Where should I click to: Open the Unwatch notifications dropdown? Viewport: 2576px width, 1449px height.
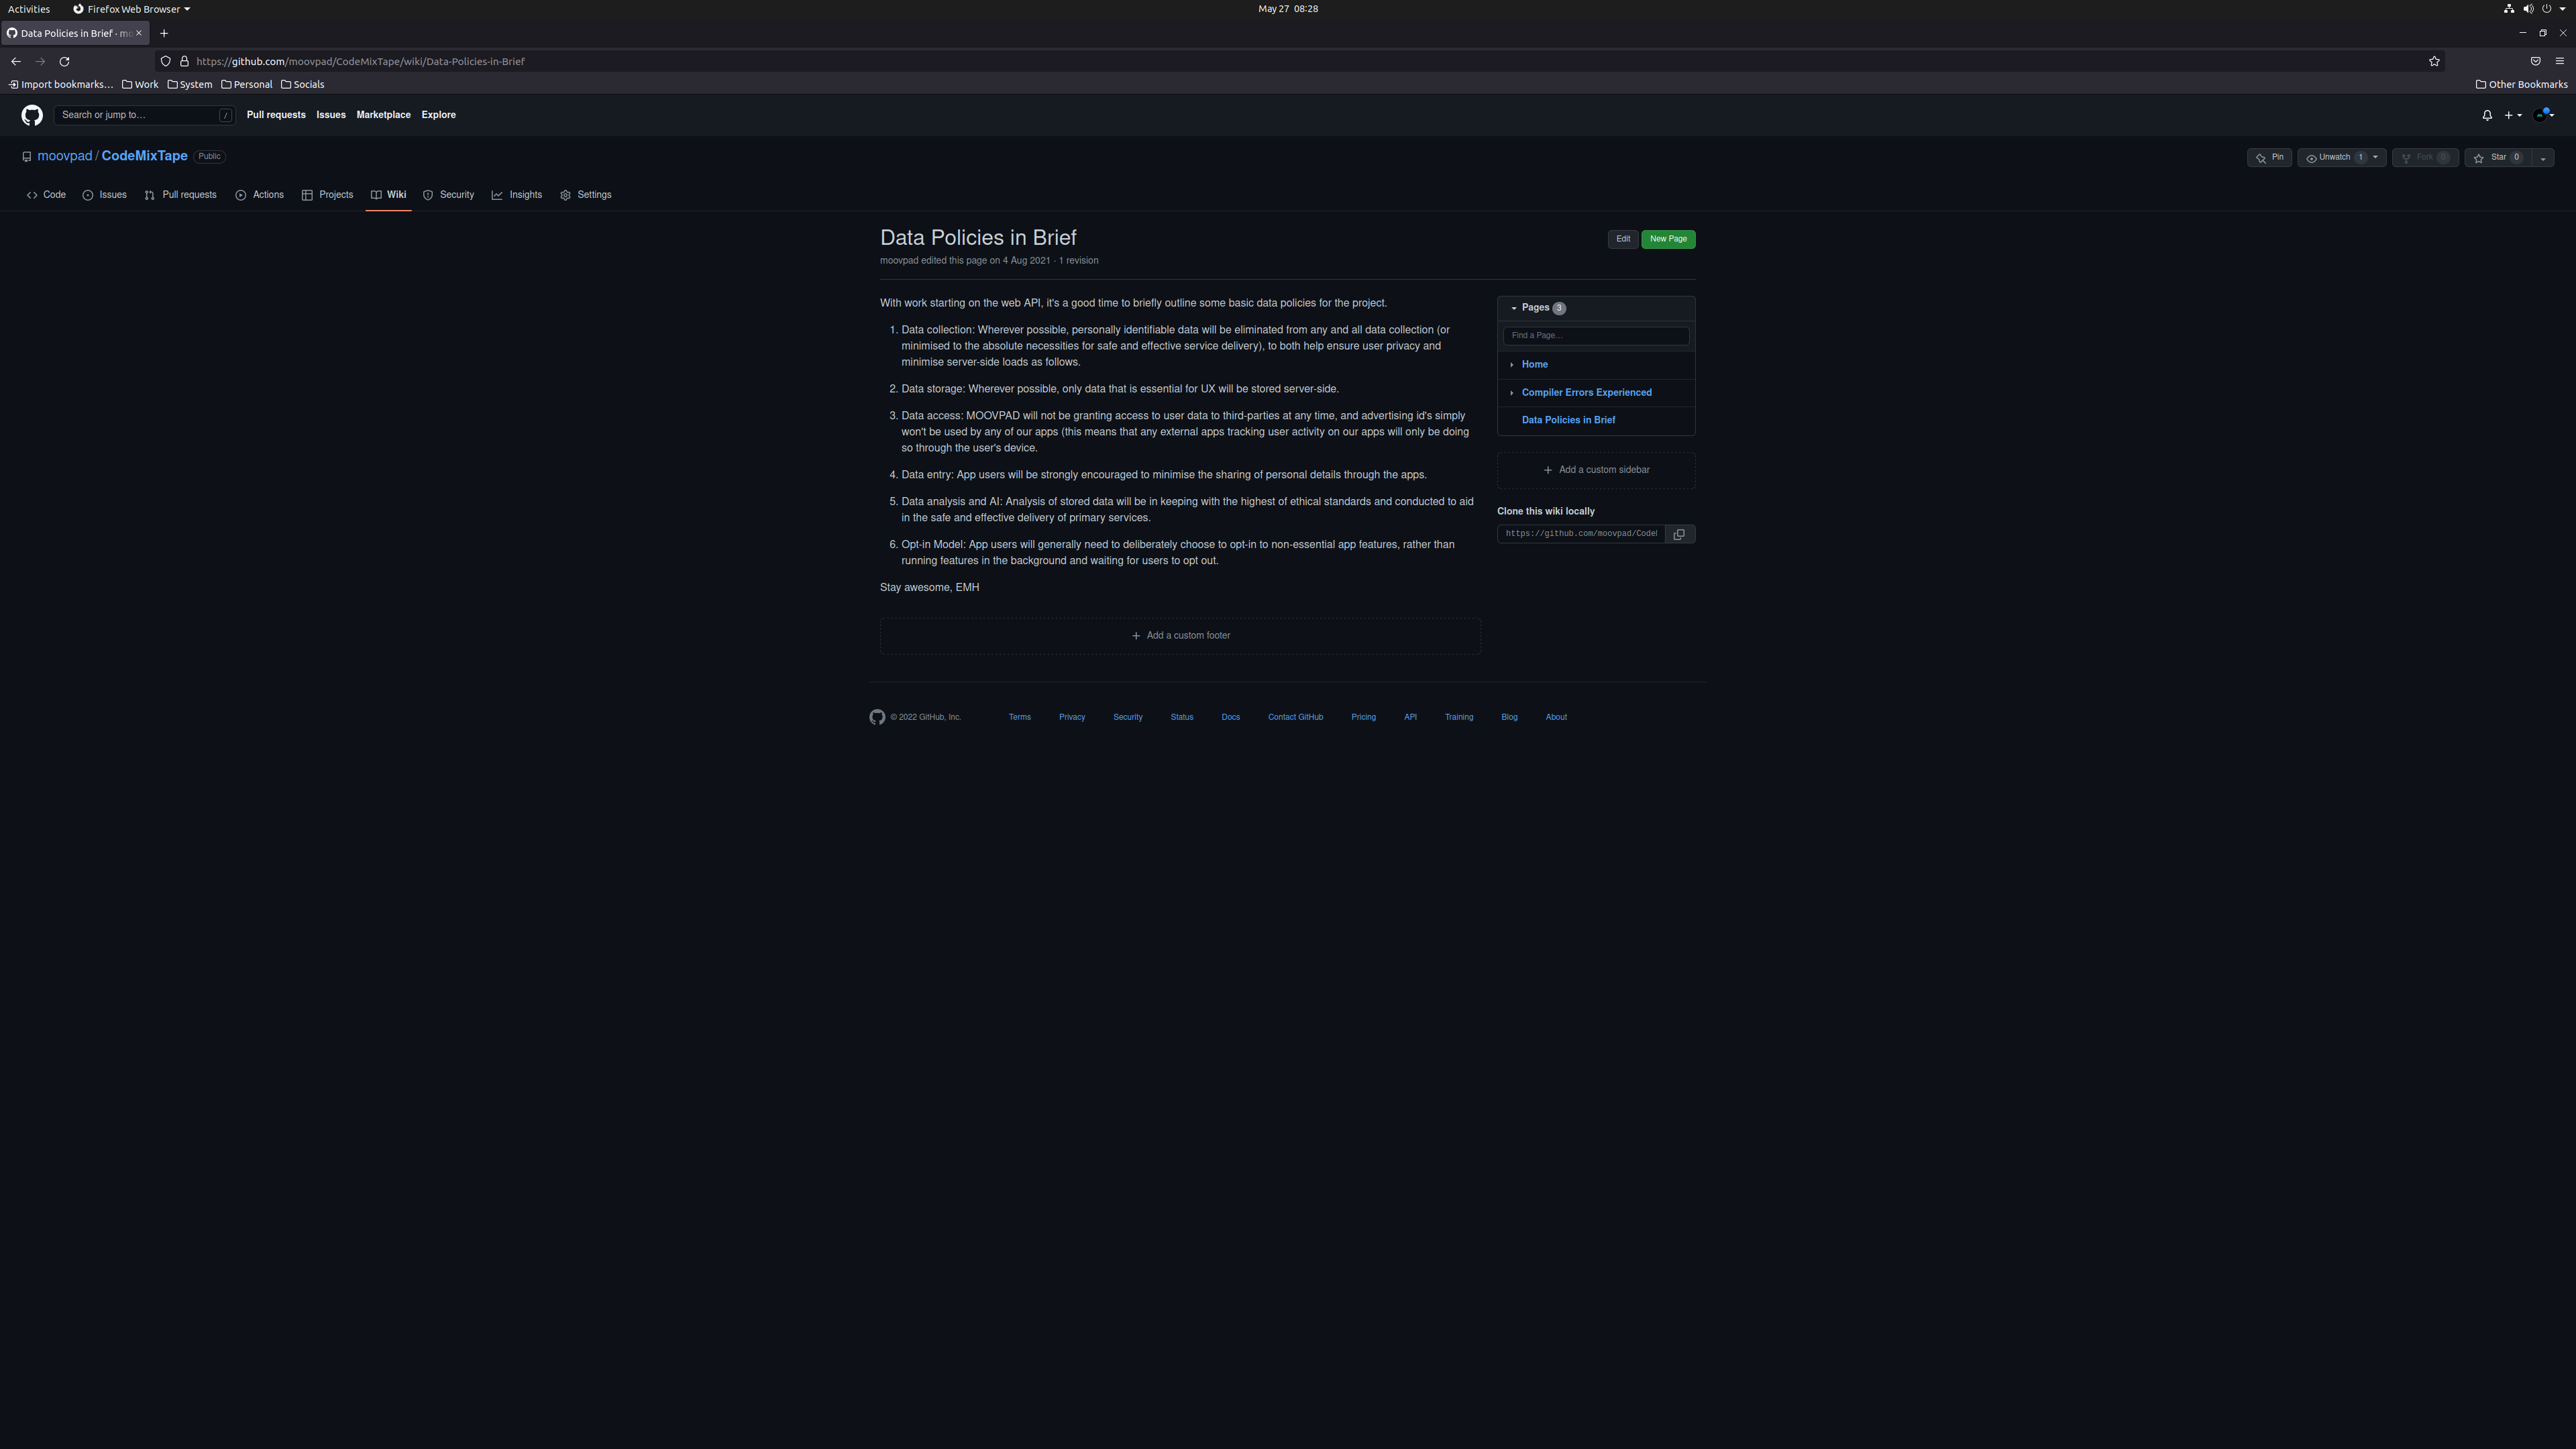(x=2342, y=158)
